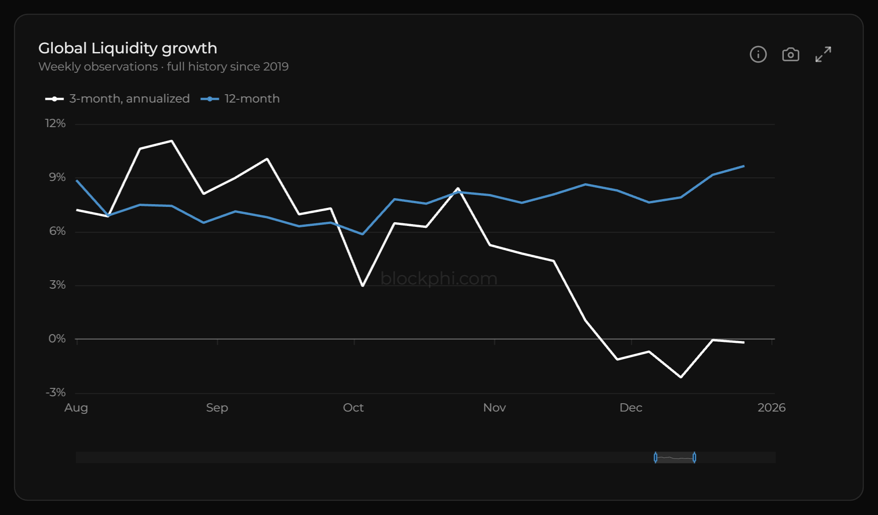This screenshot has width=878, height=515.
Task: Toggle the 3-month, annualized legend series
Action: 117,99
